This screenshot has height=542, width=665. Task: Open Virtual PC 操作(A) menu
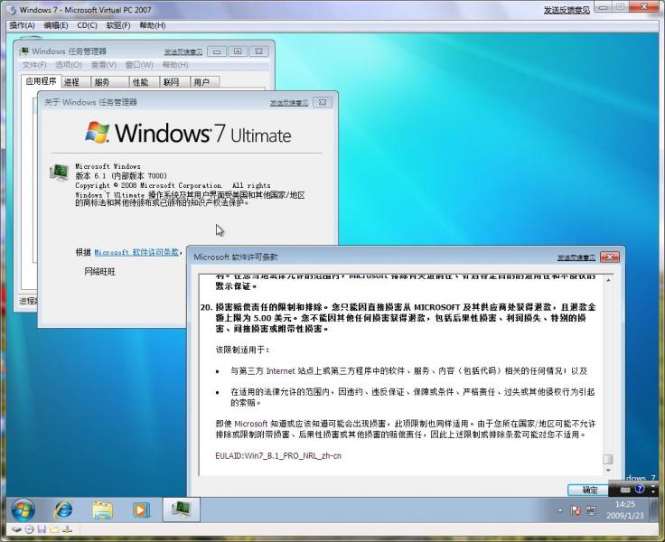click(x=22, y=25)
